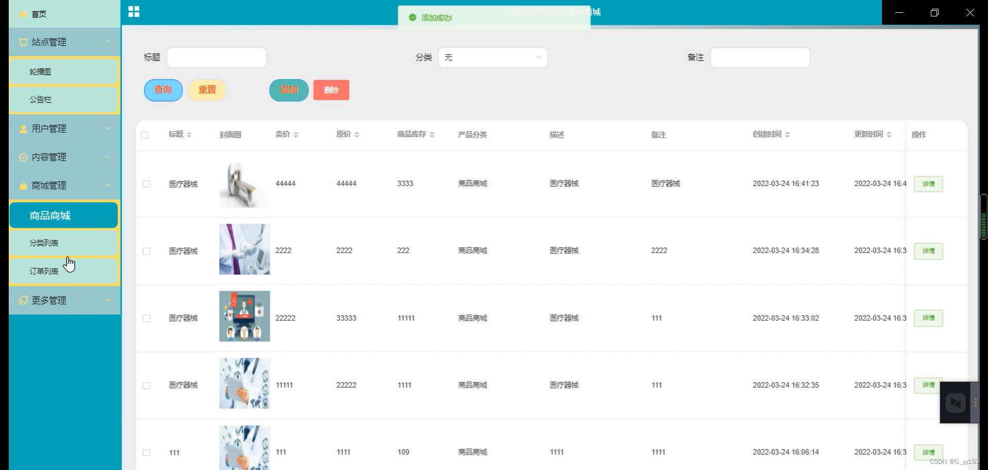Click the success checkmark icon in 添加成功 toast
This screenshot has width=988, height=470.
[x=412, y=17]
